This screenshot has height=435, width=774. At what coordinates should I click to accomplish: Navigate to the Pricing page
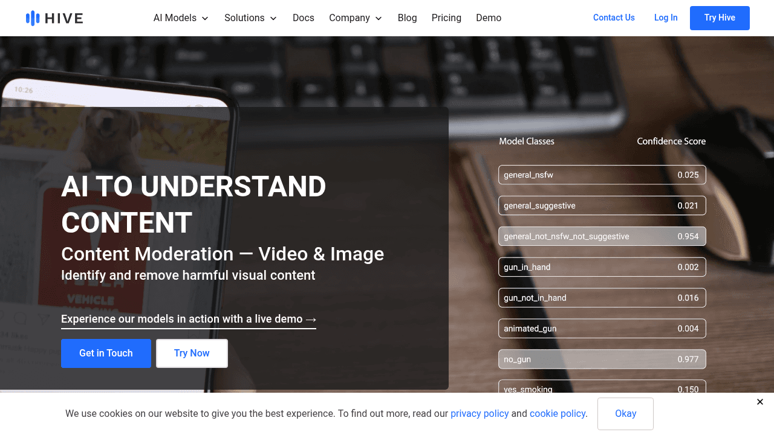(x=446, y=18)
